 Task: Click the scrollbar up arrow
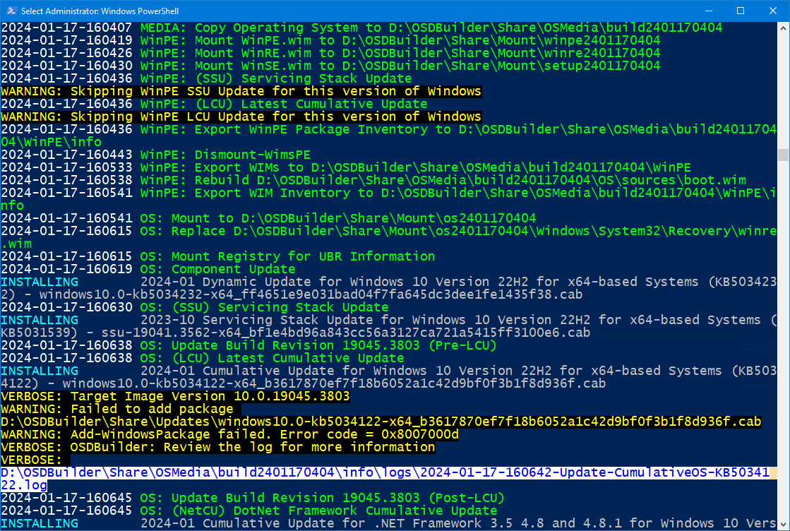pyautogui.click(x=783, y=29)
